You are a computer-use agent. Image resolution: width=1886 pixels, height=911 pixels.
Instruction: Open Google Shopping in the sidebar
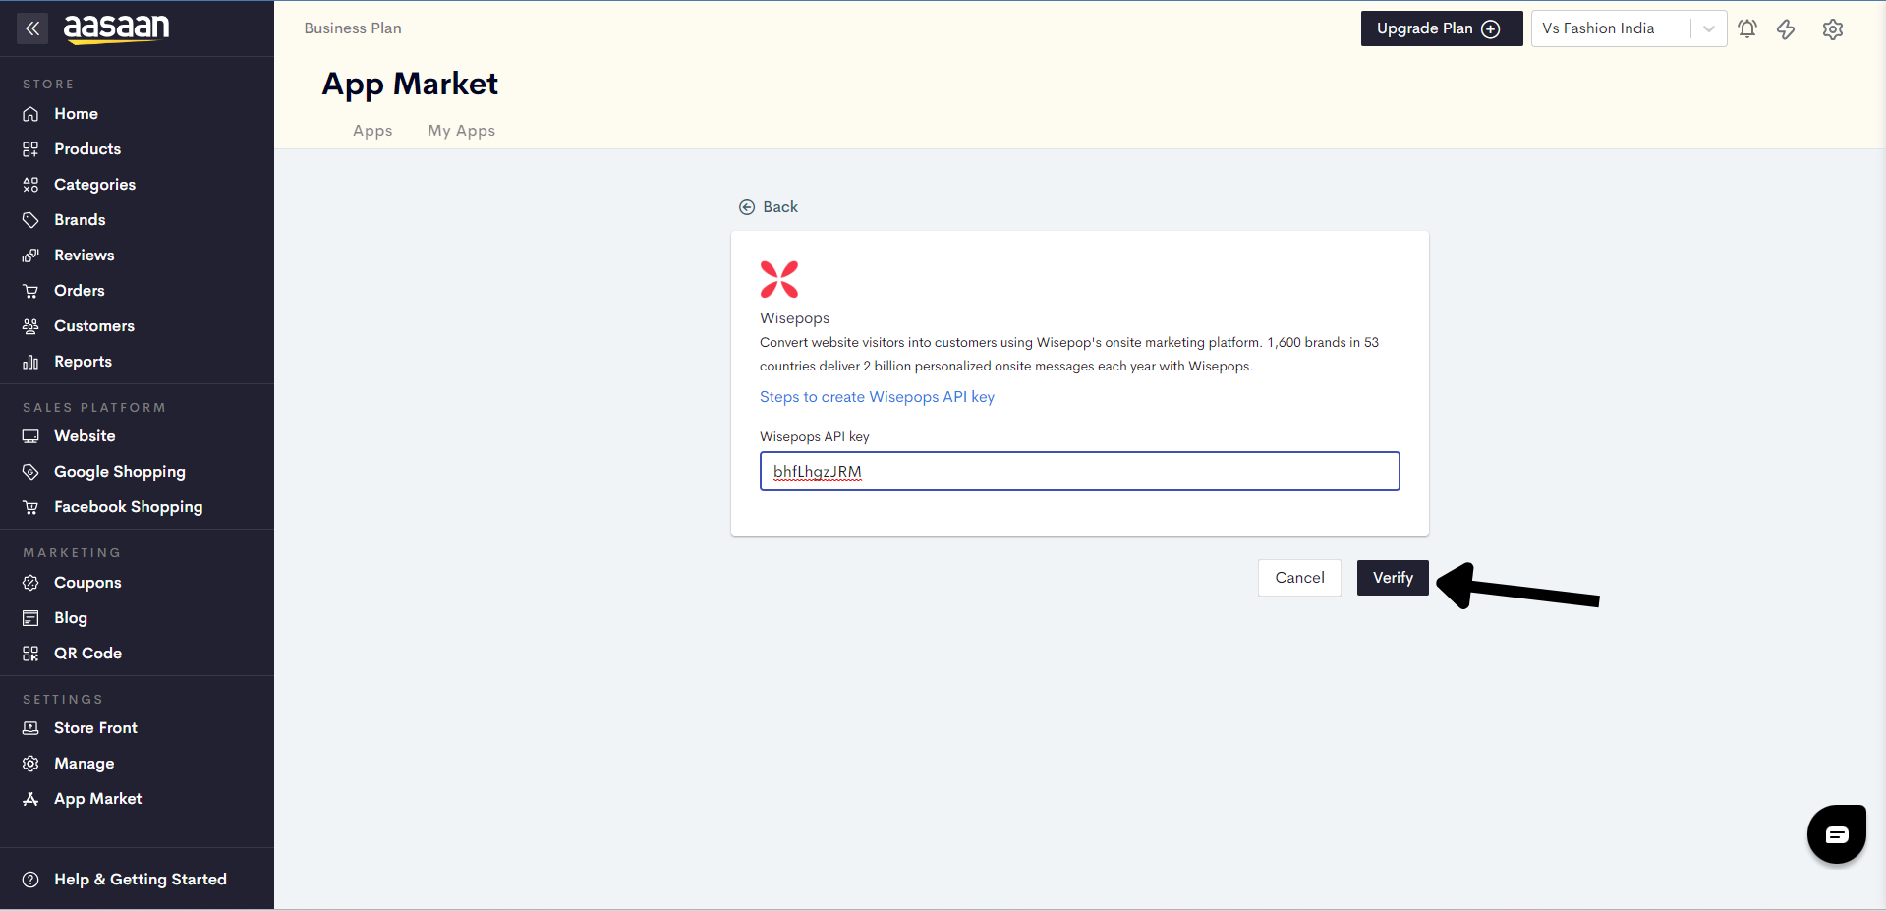(x=120, y=472)
